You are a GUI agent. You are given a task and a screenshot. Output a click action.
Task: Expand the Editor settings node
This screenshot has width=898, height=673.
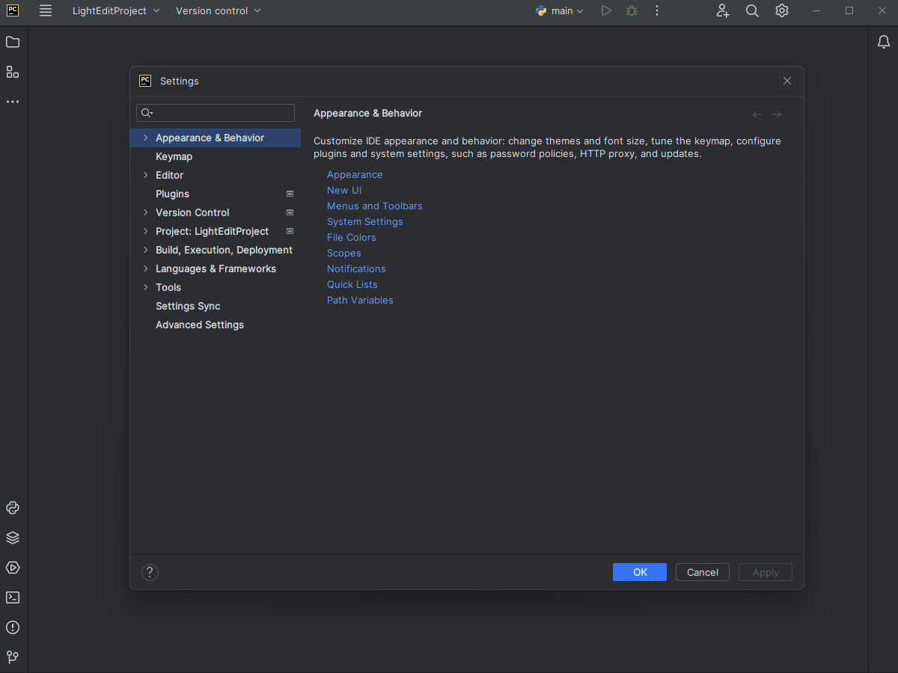[x=145, y=175]
